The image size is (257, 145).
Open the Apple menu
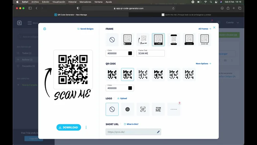[18, 2]
